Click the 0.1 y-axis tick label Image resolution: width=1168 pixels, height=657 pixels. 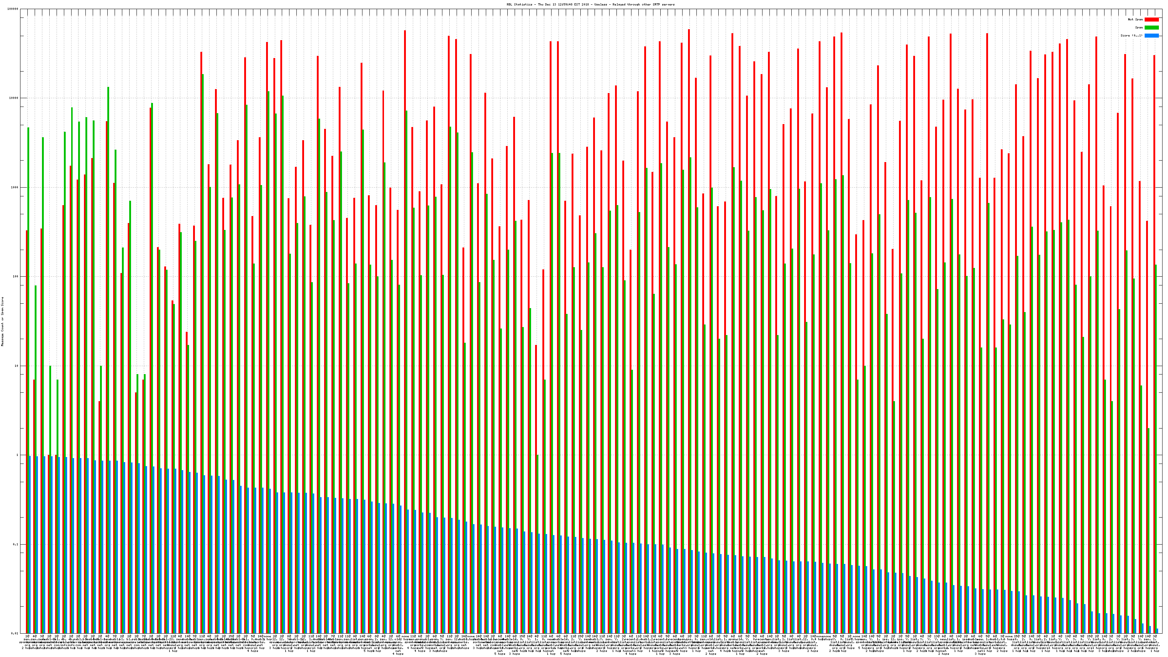point(16,545)
